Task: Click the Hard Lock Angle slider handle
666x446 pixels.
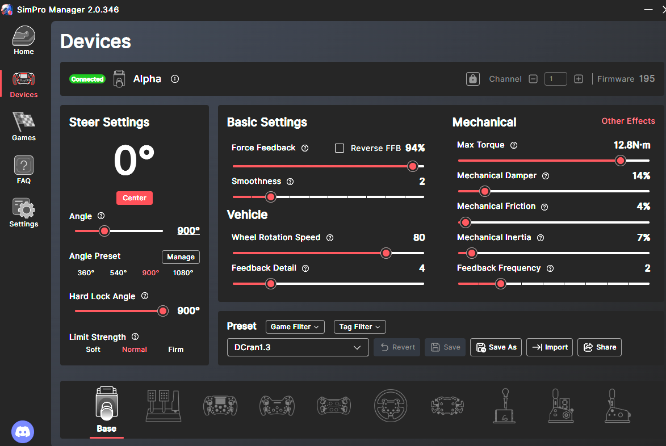Action: coord(163,311)
